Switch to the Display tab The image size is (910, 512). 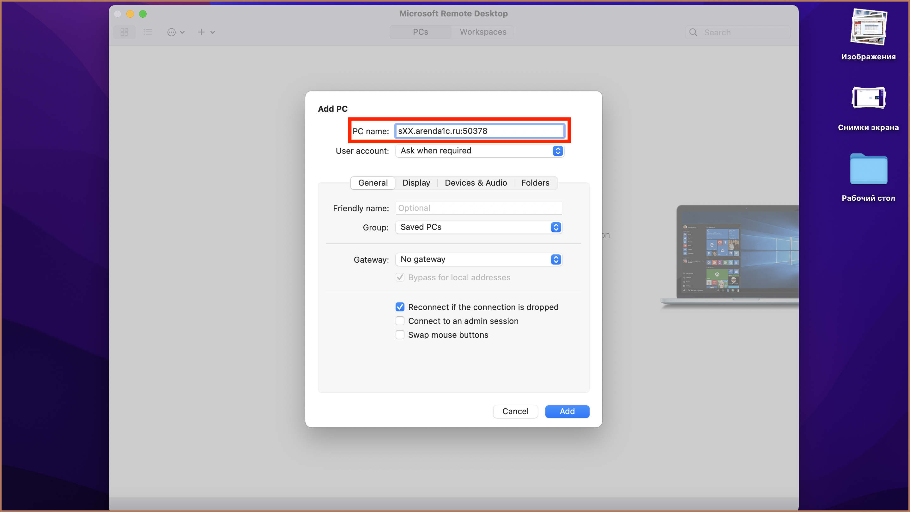click(416, 182)
